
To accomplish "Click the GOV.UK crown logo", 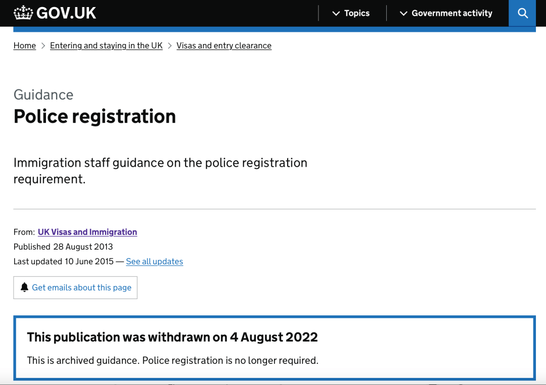I will pyautogui.click(x=23, y=13).
